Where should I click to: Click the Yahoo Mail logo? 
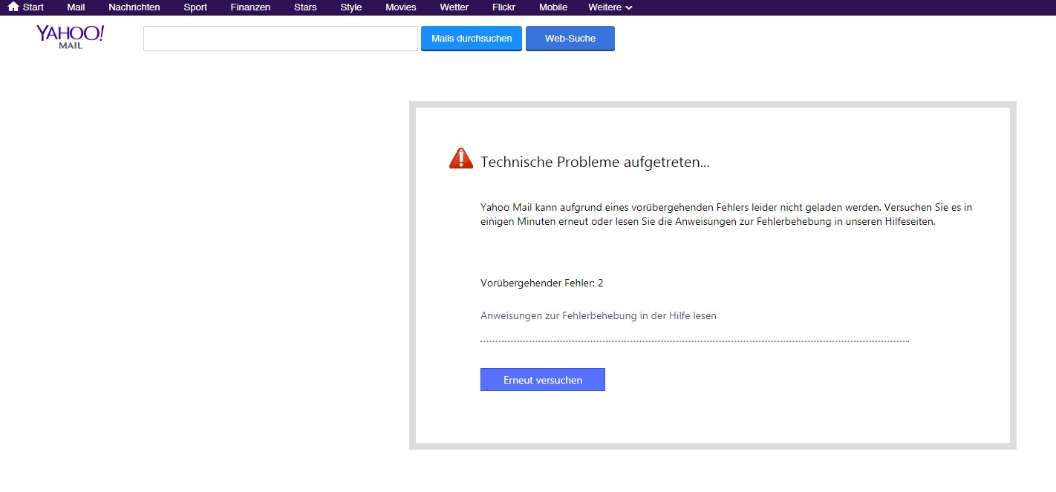coord(71,36)
